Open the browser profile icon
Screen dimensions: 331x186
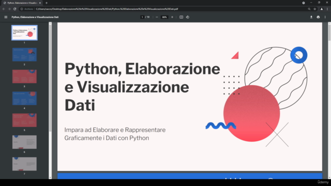coord(322,9)
